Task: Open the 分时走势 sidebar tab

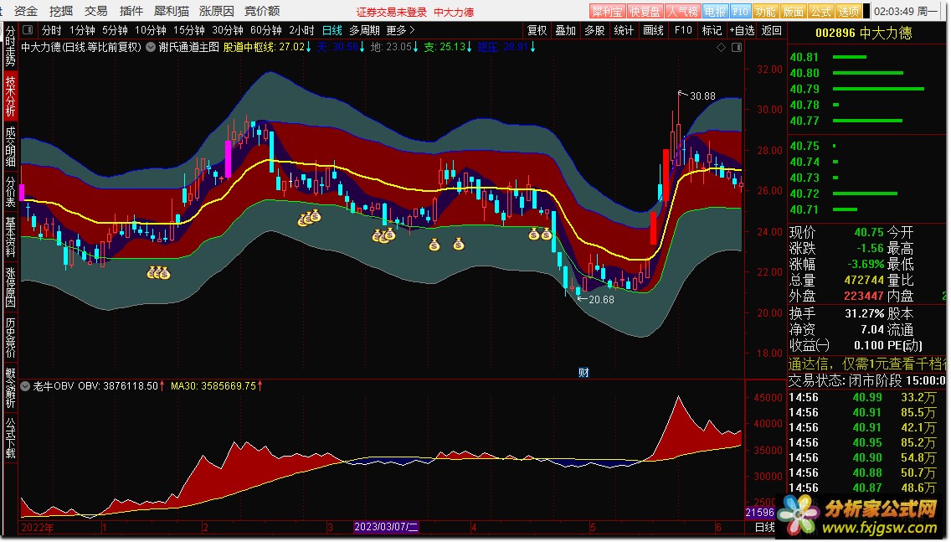Action: pos(10,46)
